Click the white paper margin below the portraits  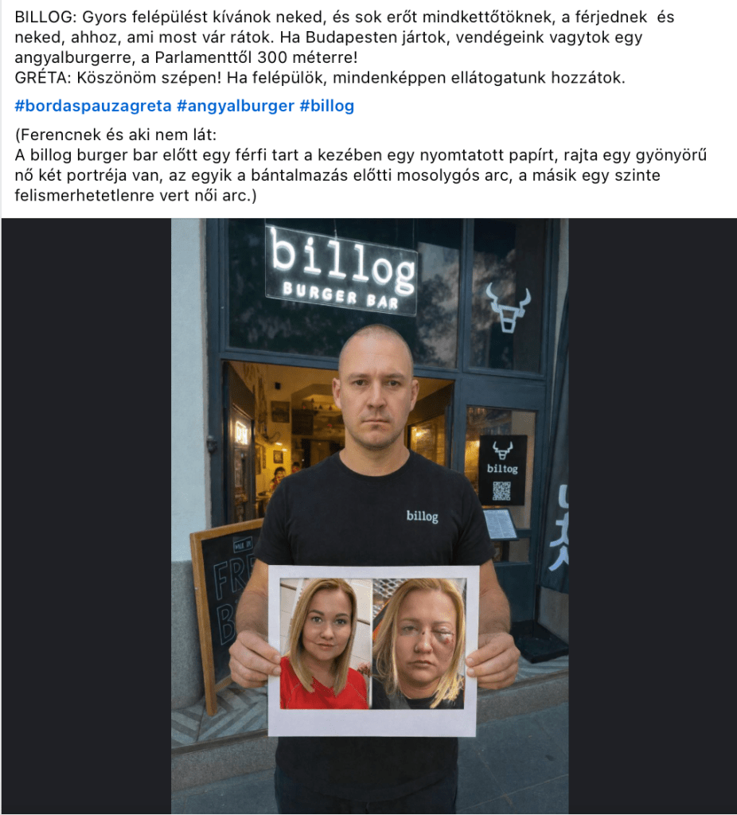(x=372, y=723)
